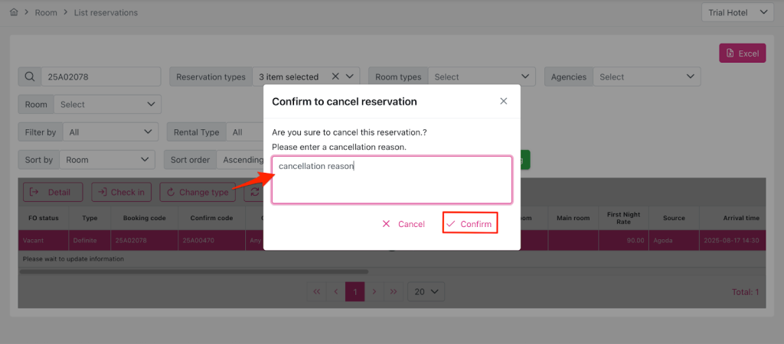Image resolution: width=784 pixels, height=344 pixels.
Task: Click the home icon in breadcrumb
Action: coord(14,12)
